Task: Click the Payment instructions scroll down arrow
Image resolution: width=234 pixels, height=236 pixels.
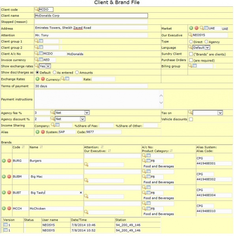Action: 161,103
